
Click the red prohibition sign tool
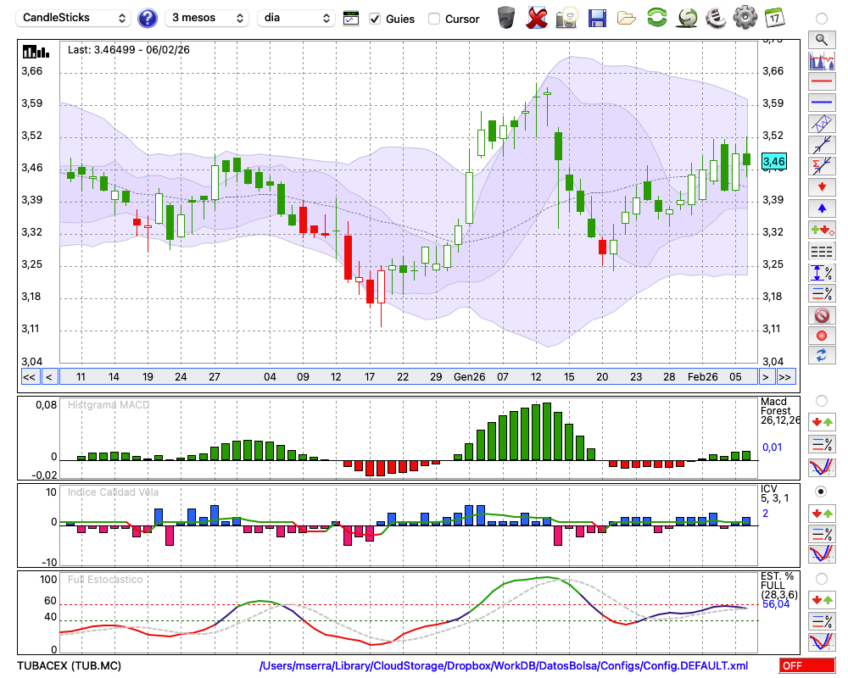click(821, 315)
